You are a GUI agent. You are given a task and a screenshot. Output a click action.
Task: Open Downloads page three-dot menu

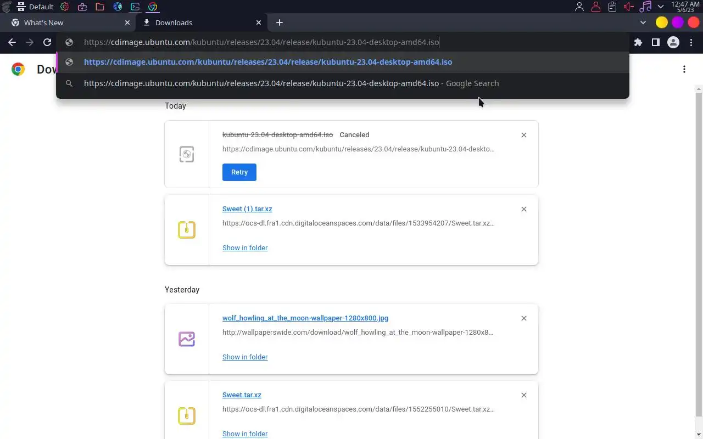[x=684, y=69]
